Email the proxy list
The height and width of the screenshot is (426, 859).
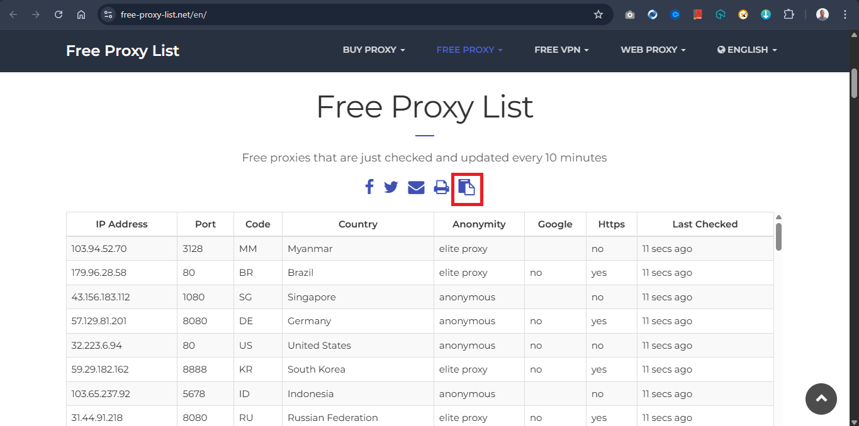tap(416, 187)
